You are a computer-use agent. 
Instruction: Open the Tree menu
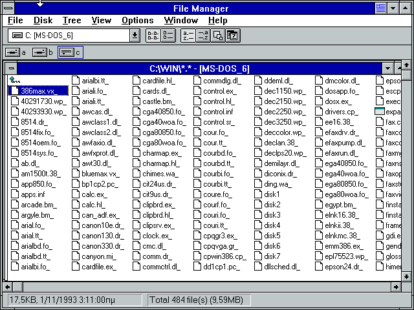(72, 20)
